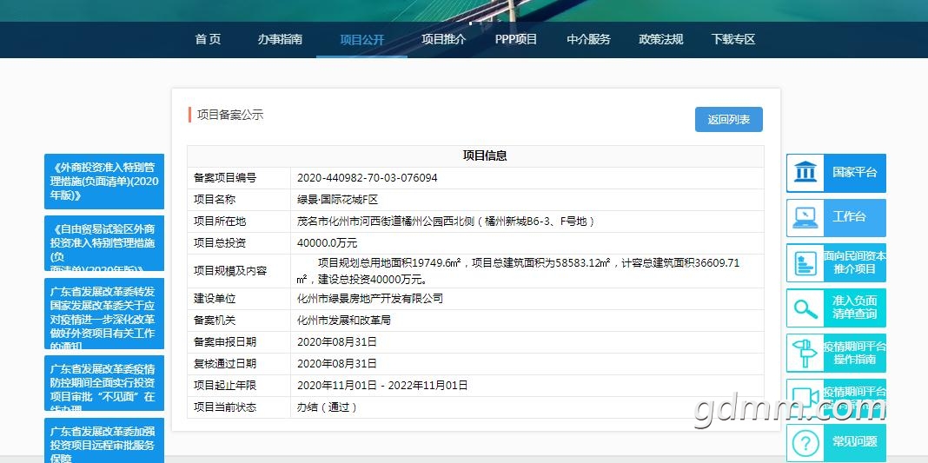This screenshot has height=463, width=928.
Task: Click the 面向民间资本推介项目 document icon
Action: [805, 263]
